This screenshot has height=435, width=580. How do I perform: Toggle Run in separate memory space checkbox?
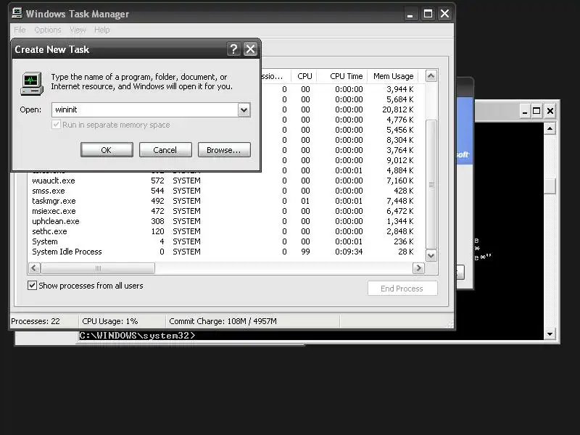57,125
